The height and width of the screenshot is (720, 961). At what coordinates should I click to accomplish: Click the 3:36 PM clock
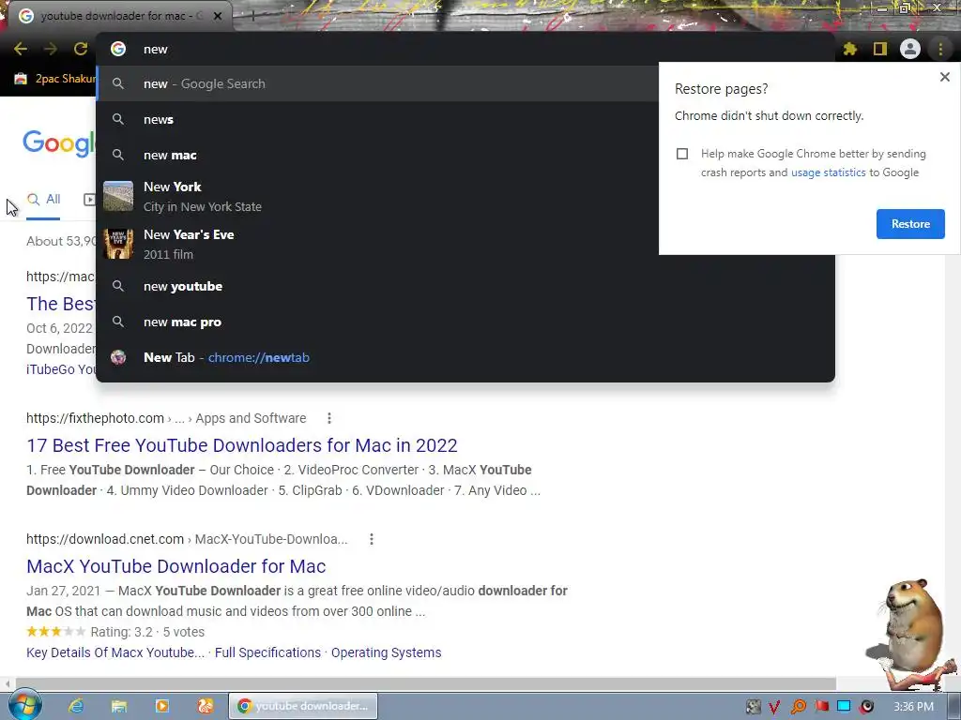click(x=913, y=707)
